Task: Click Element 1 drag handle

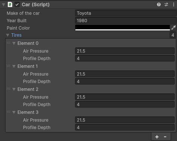Action: pos(9,66)
